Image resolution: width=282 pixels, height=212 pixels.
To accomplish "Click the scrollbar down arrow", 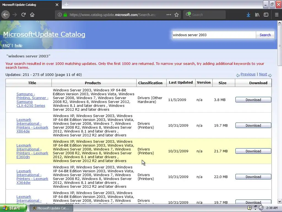I will [280, 201].
